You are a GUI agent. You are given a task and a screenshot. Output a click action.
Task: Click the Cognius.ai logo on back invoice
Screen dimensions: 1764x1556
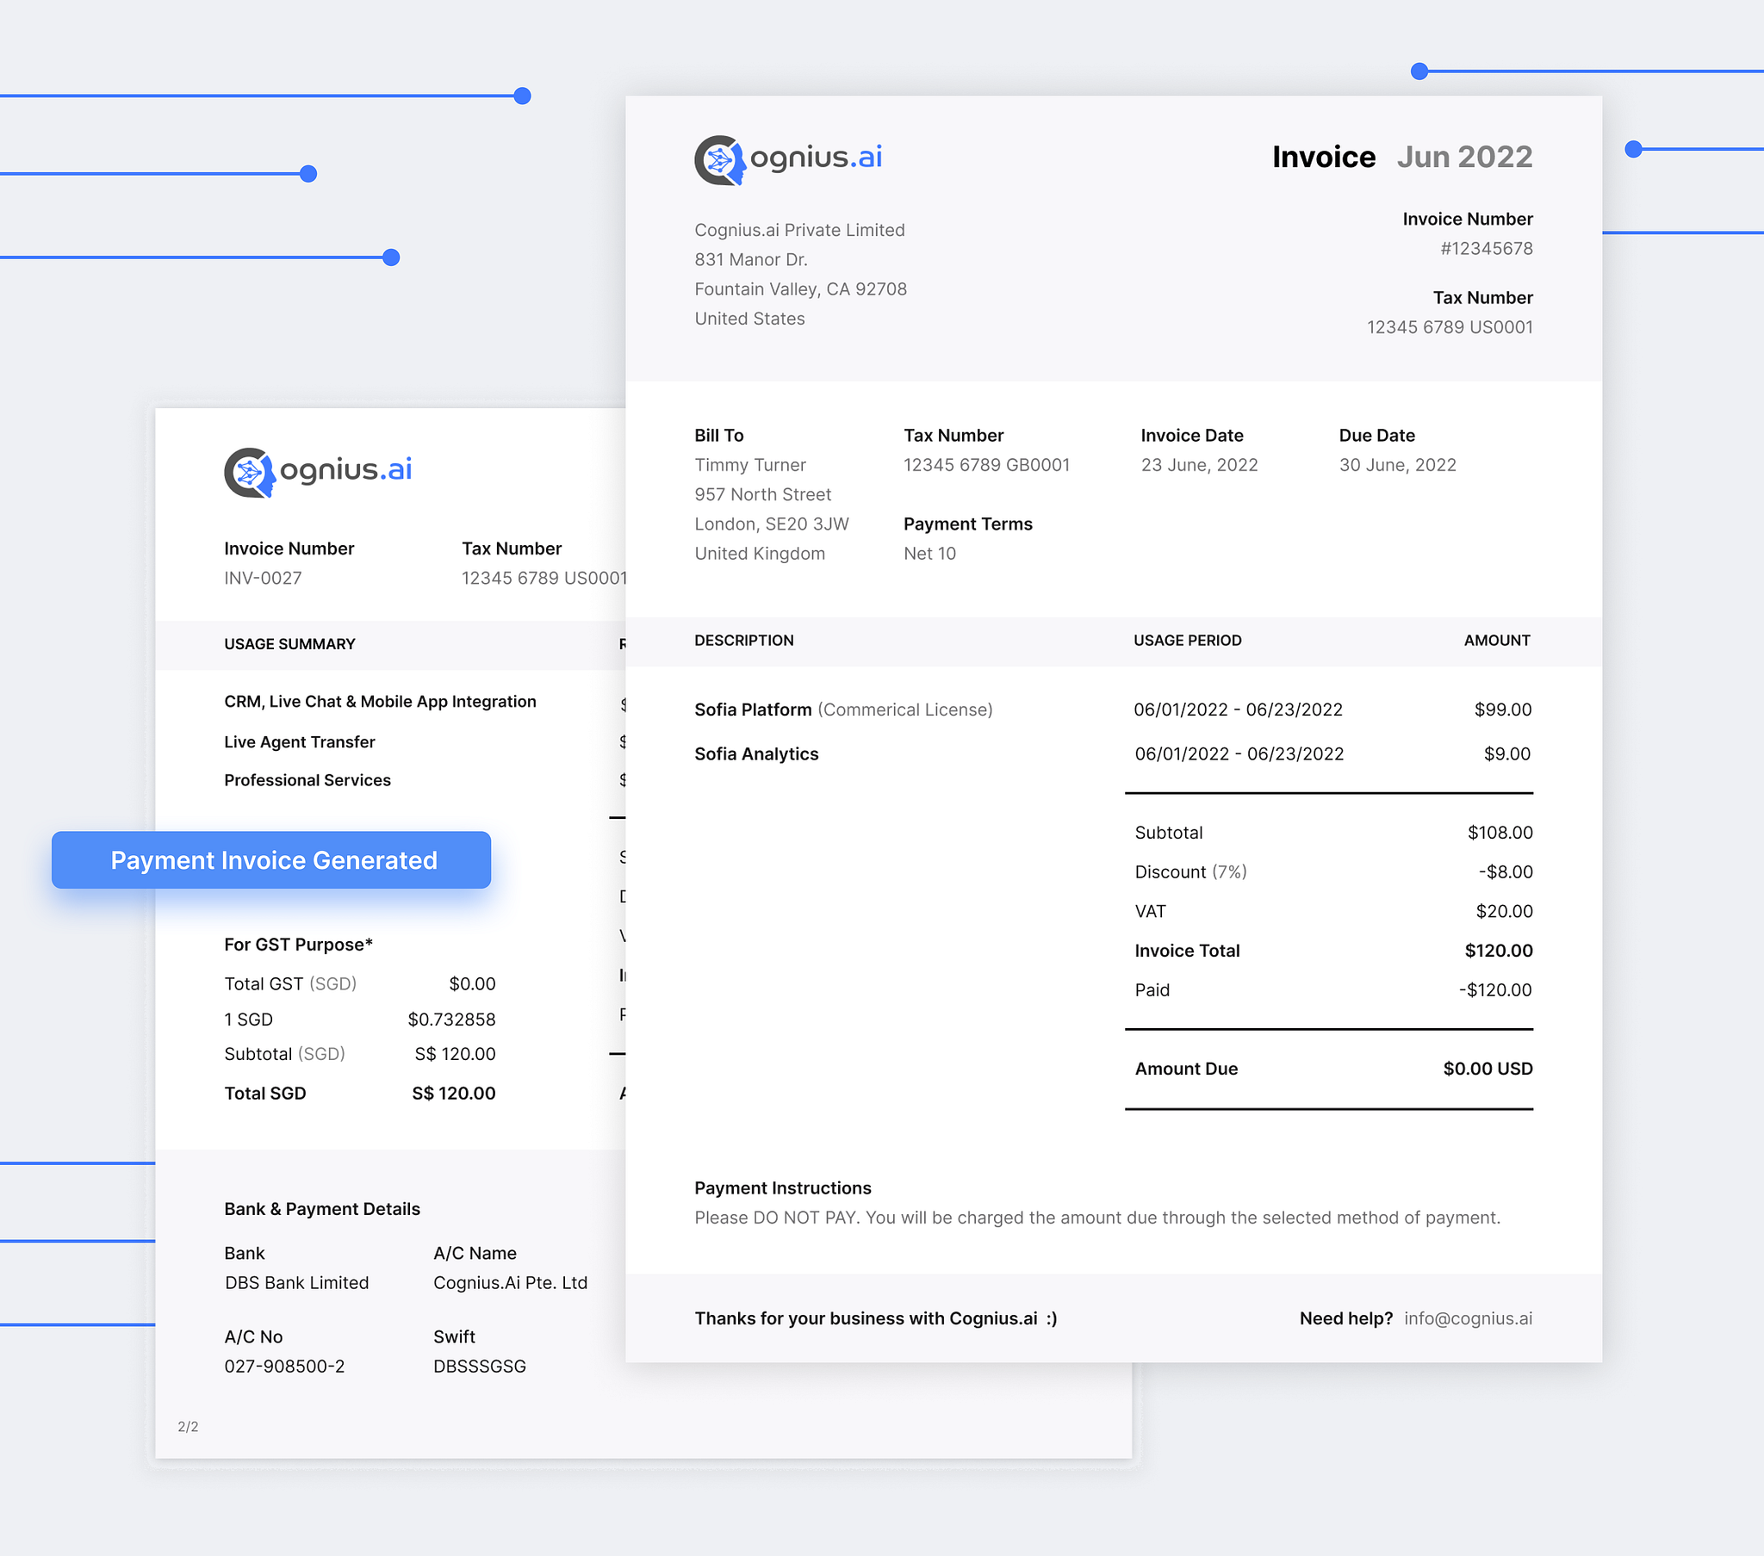coord(318,472)
